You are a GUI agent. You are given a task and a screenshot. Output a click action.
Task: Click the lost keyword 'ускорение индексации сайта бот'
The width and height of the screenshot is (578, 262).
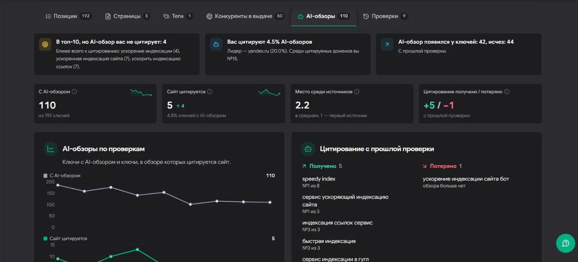(466, 179)
